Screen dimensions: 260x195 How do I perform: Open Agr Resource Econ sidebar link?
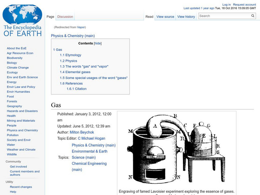pos(20,53)
